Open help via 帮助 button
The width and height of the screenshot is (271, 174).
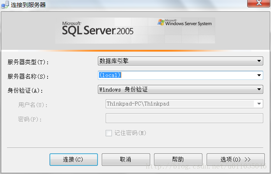178,160
